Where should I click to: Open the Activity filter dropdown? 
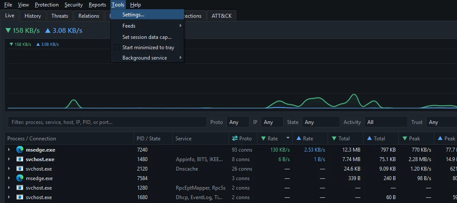tap(386, 122)
